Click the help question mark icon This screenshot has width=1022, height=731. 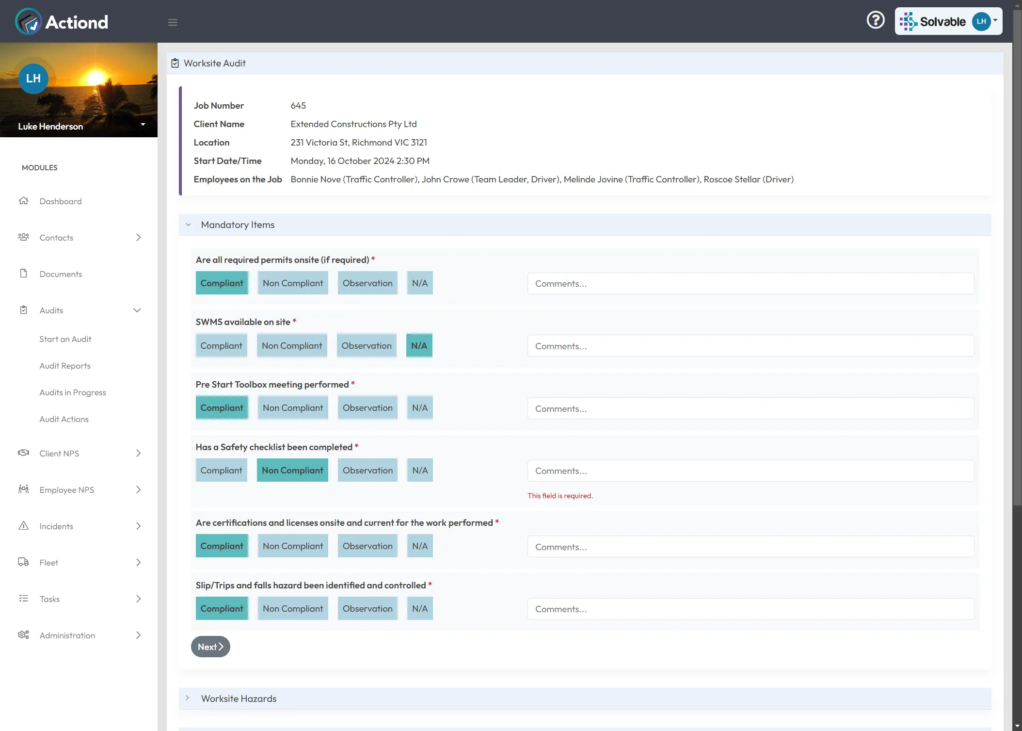[x=875, y=20]
